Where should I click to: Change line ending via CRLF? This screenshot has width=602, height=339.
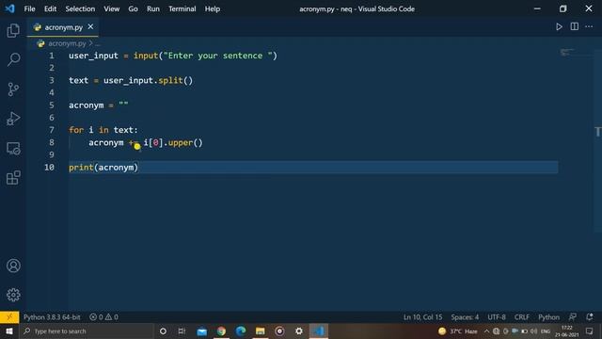pyautogui.click(x=522, y=317)
